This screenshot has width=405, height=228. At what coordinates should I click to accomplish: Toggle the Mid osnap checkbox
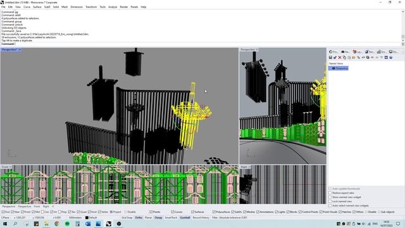[x=34, y=212]
